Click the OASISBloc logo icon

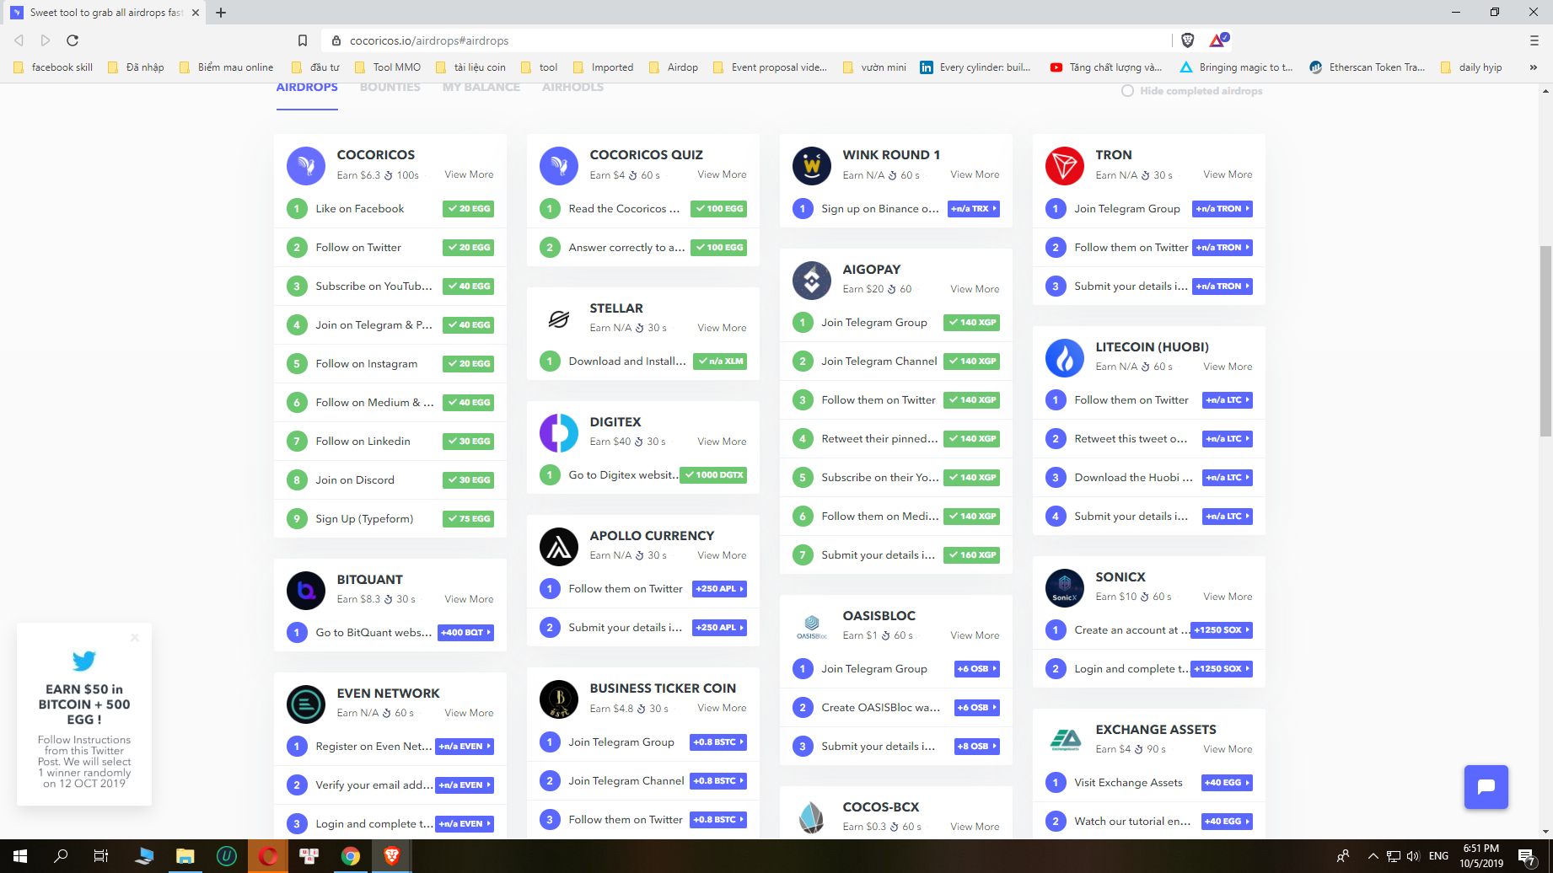click(811, 627)
